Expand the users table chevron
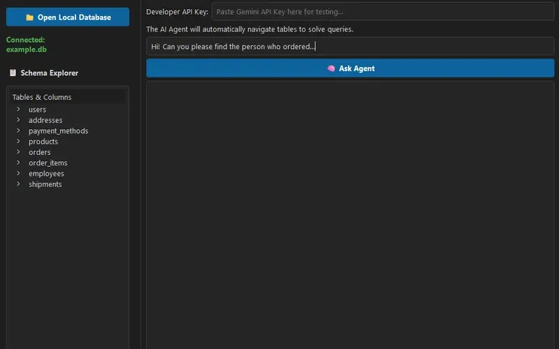 tap(19, 109)
